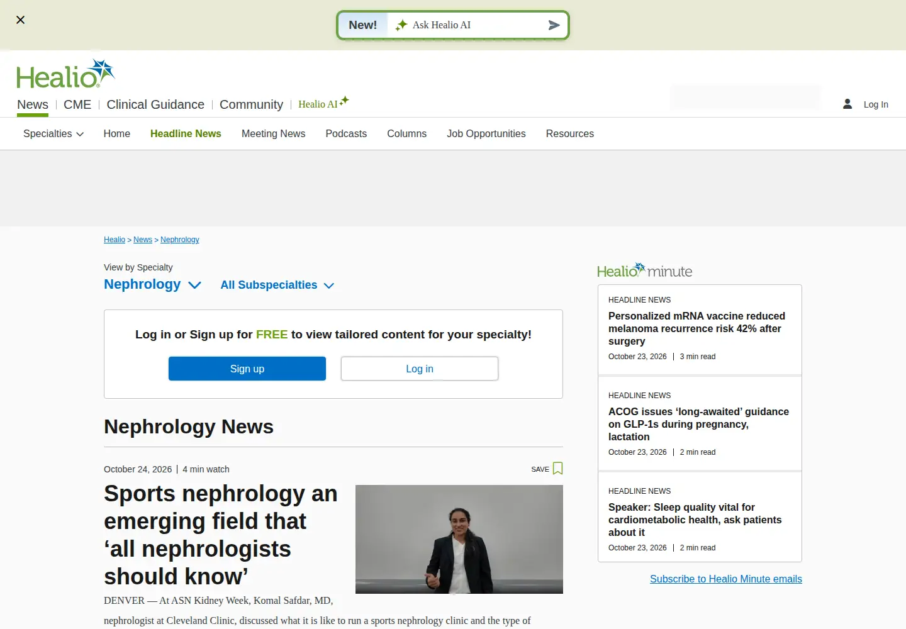Click the Log In link in header

(x=876, y=104)
